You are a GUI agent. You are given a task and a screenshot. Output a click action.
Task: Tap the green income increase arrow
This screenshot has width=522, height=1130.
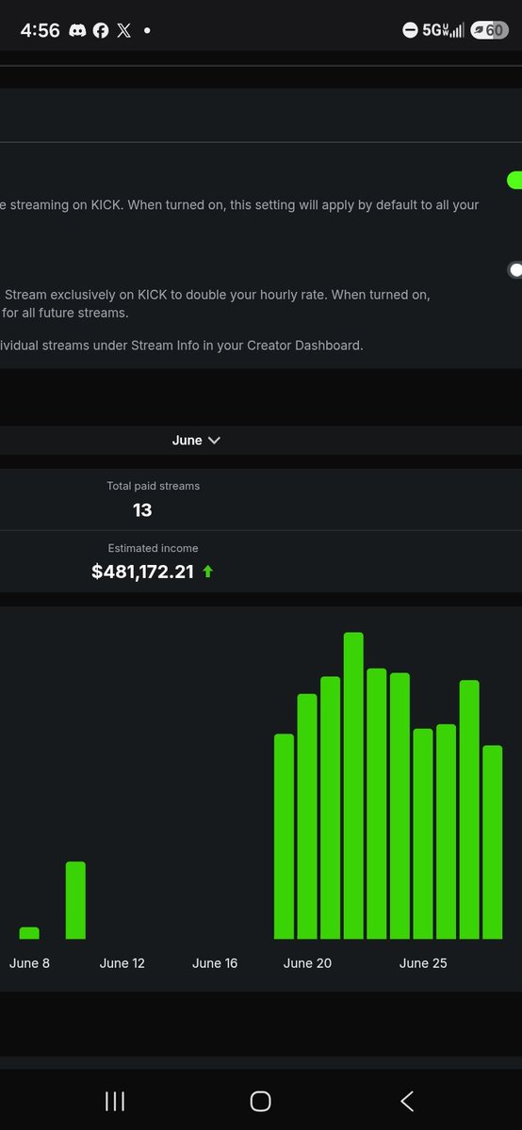[x=207, y=572]
